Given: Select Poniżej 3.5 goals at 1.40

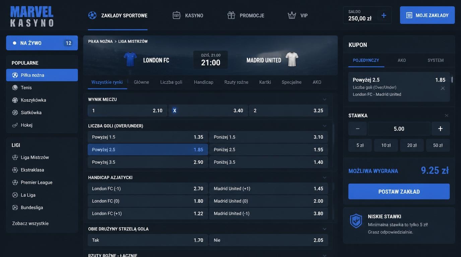Looking at the screenshot, I should click(x=269, y=162).
